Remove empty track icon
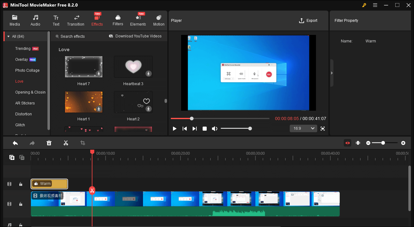 point(22,157)
